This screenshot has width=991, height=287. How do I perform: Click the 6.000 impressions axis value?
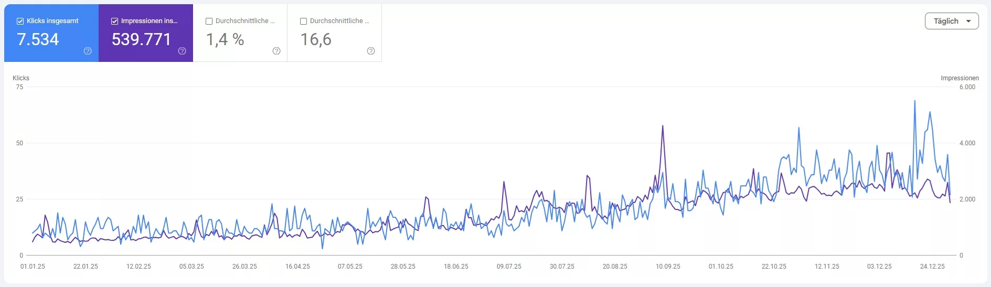[x=967, y=87]
